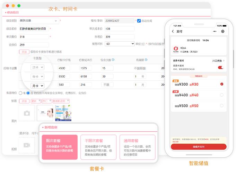Choose the 通用套餐 package type
Screen dimensions: 236x174
click(138, 147)
